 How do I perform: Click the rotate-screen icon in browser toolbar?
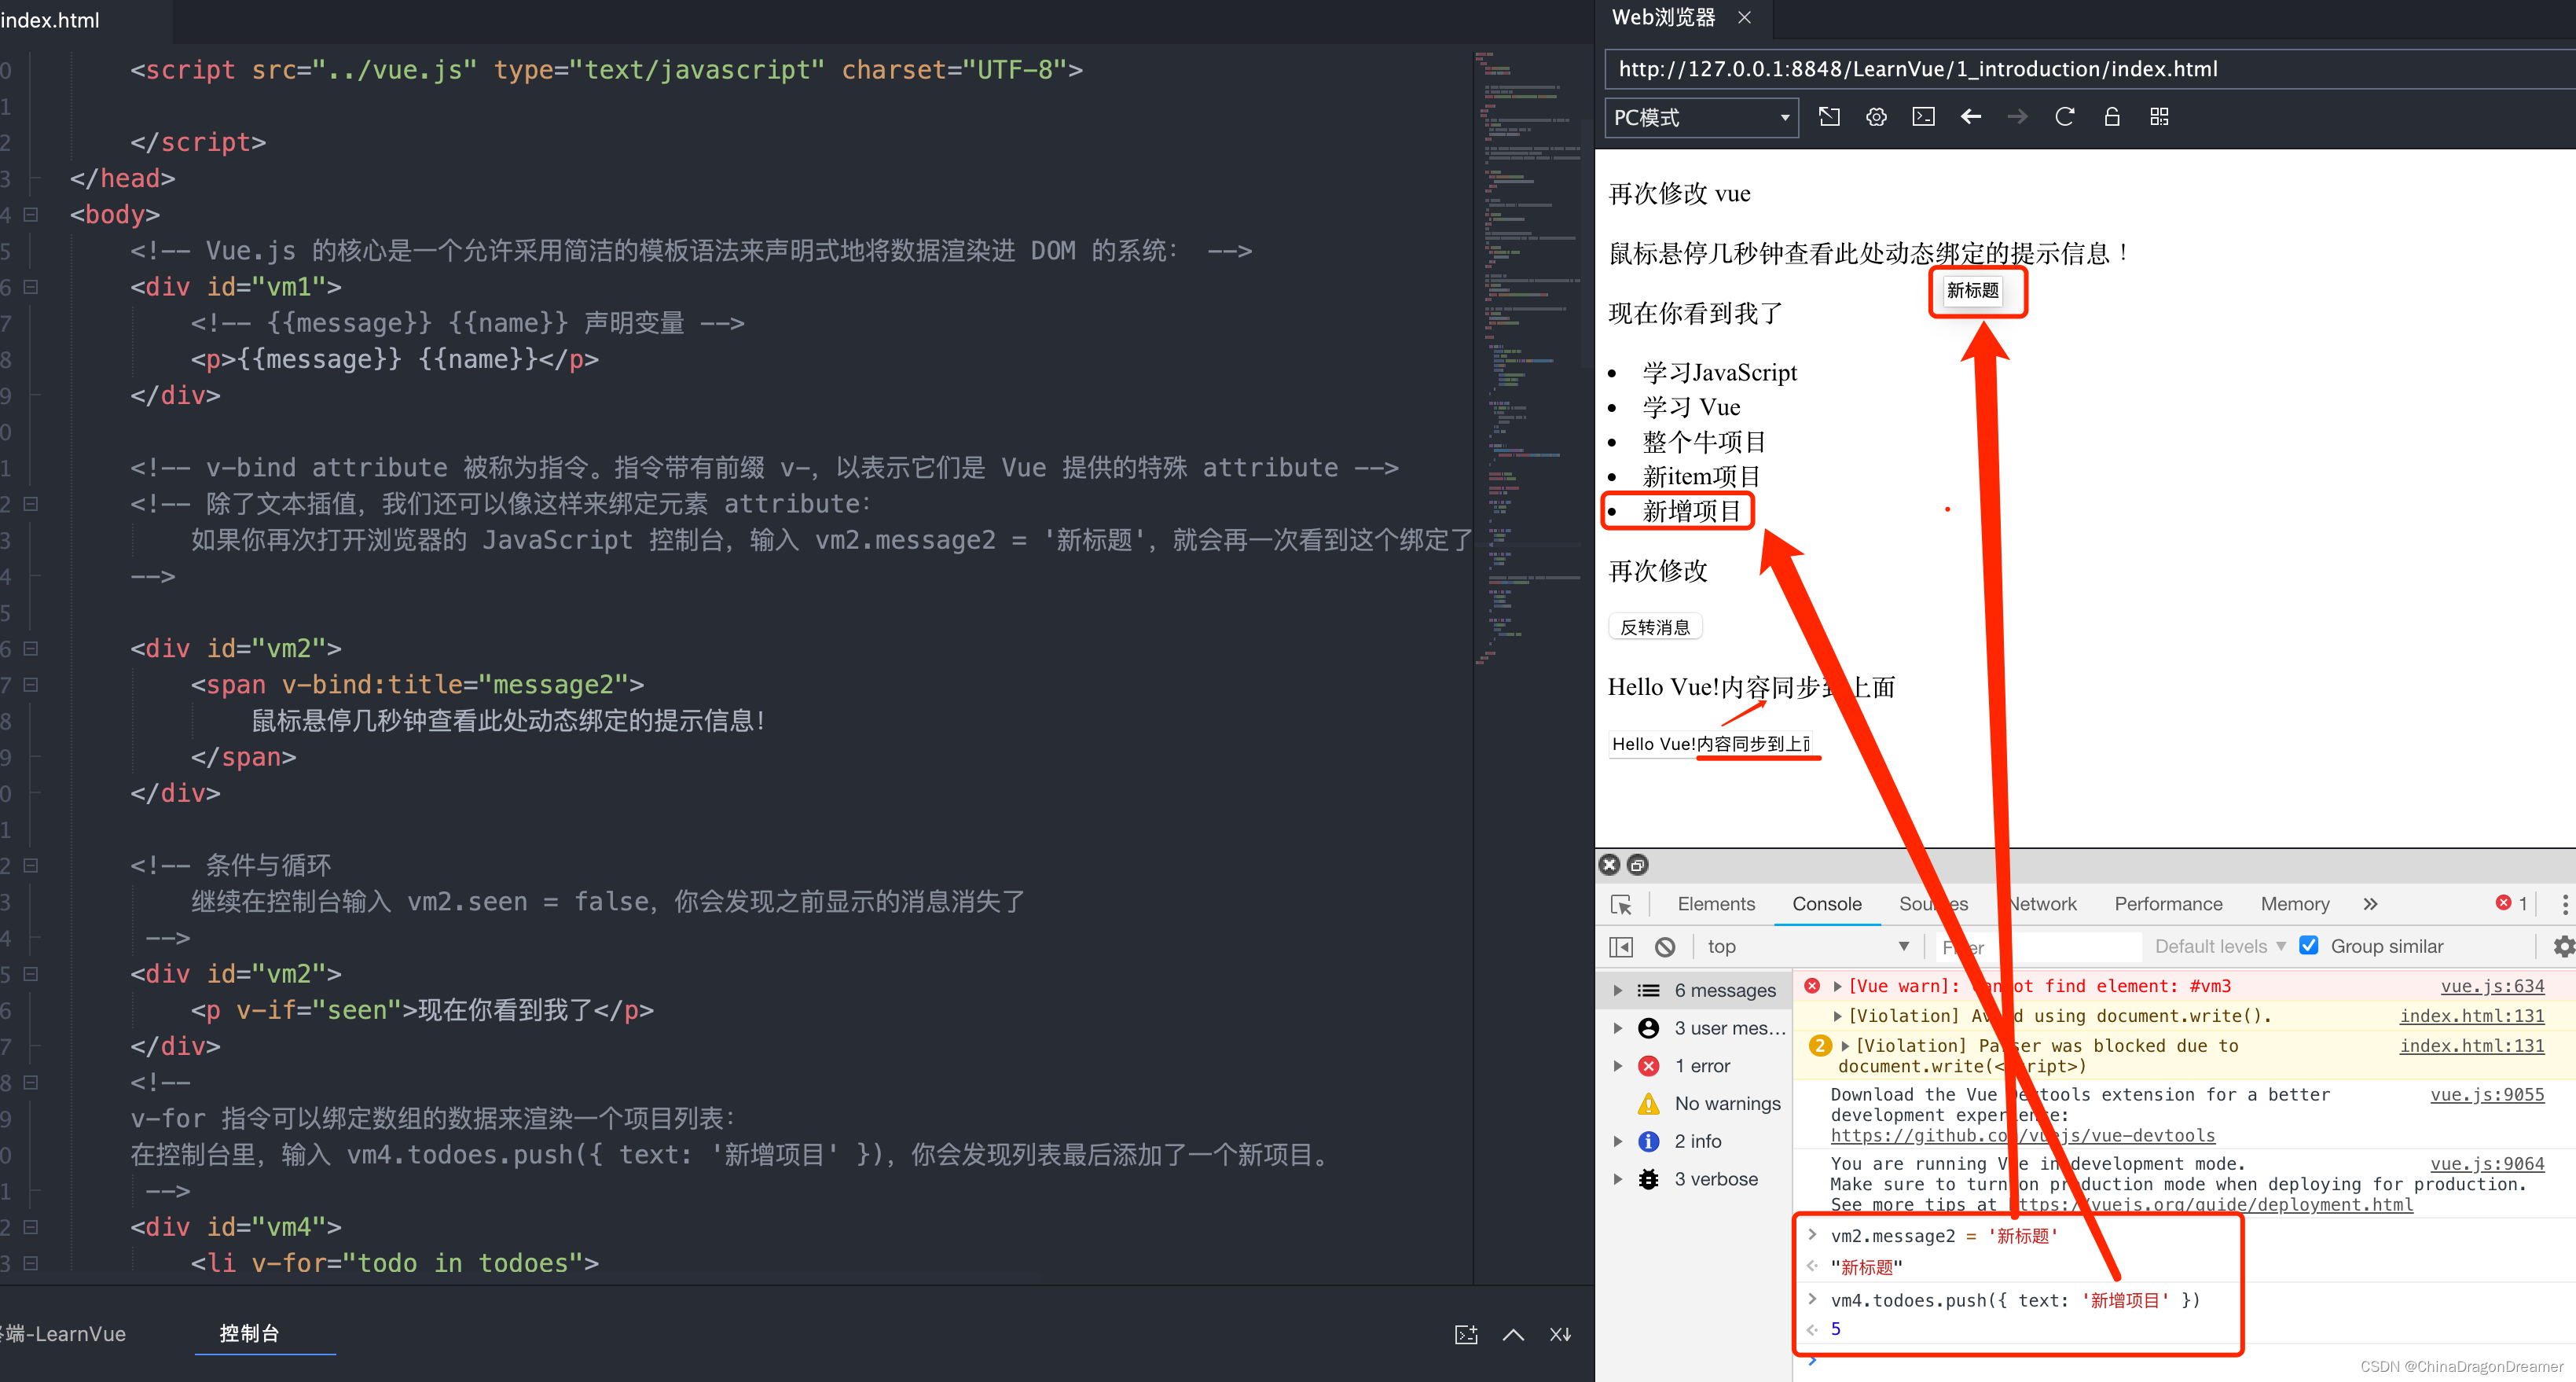(x=1829, y=117)
